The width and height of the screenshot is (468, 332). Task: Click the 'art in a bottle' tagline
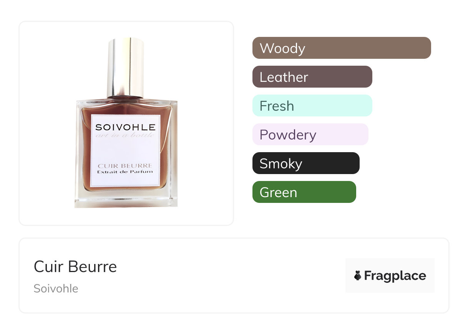point(125,135)
